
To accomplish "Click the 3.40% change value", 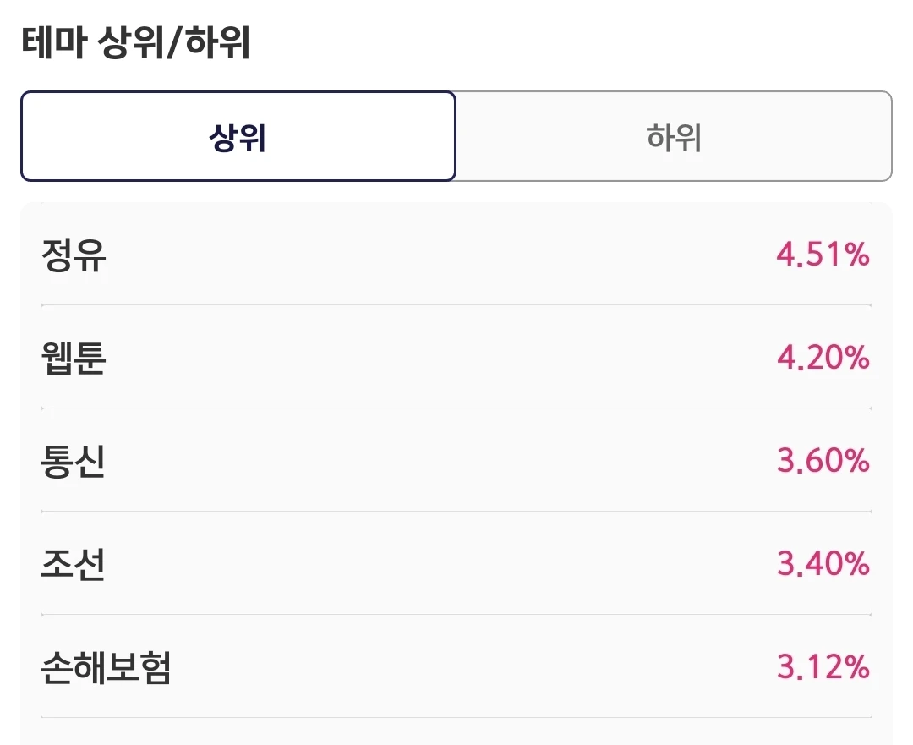I will pyautogui.click(x=823, y=564).
